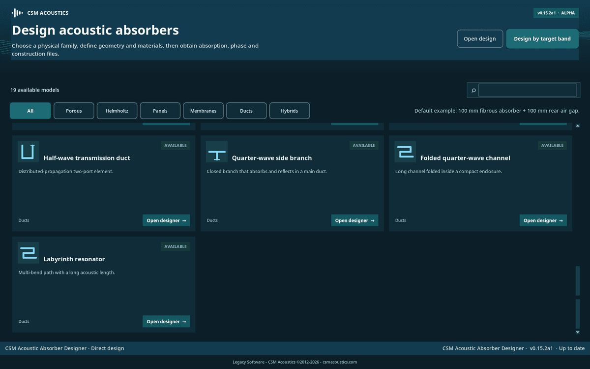Screen dimensions: 590x369
Task: Click the Quarter-wave side branch icon
Action: pyautogui.click(x=217, y=152)
